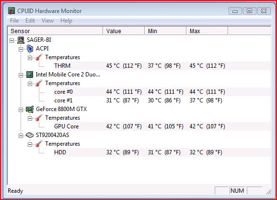Open the View menu
The height and width of the screenshot is (200, 277).
pos(48,21)
